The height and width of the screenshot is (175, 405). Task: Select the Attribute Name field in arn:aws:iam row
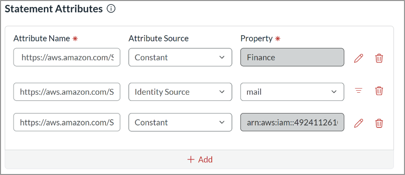coord(67,122)
